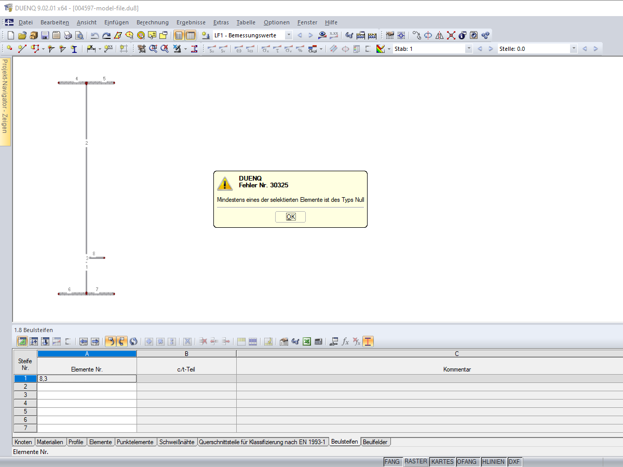The image size is (623, 467).
Task: Expand the Projekt-Navigator side panel
Action: pos(5,101)
